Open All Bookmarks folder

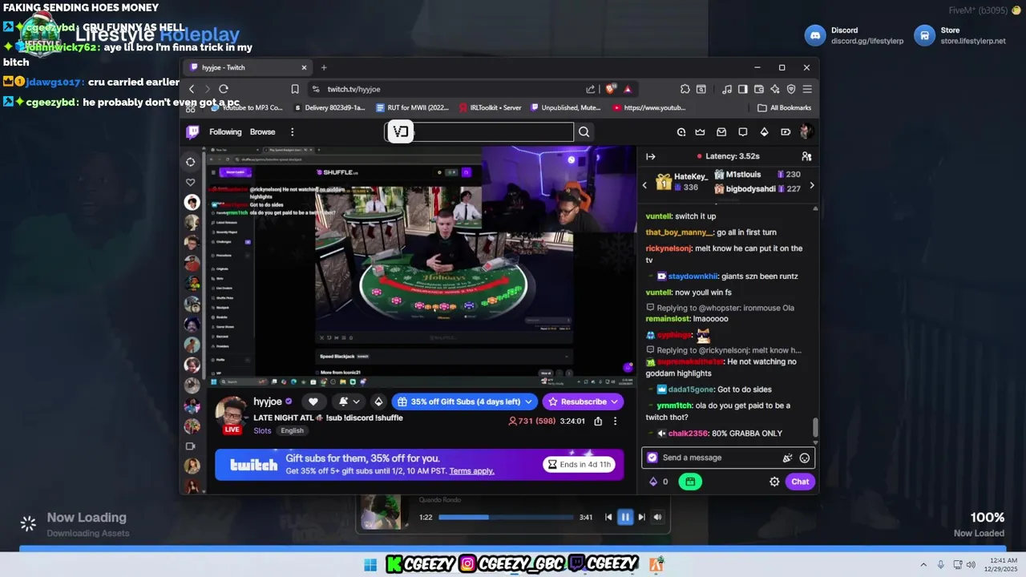point(785,107)
